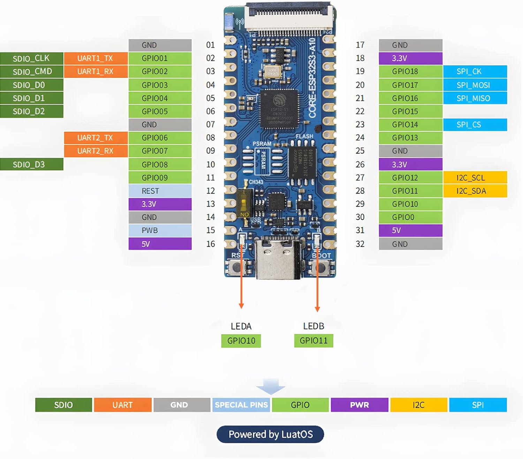This screenshot has width=523, height=459.
Task: Click the GPIO11 box under LEDB
Action: (x=314, y=341)
